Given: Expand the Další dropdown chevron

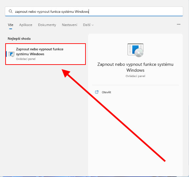Looking at the screenshot, I should point(93,25).
